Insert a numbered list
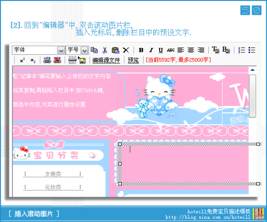267x222 pixels. (x=242, y=50)
